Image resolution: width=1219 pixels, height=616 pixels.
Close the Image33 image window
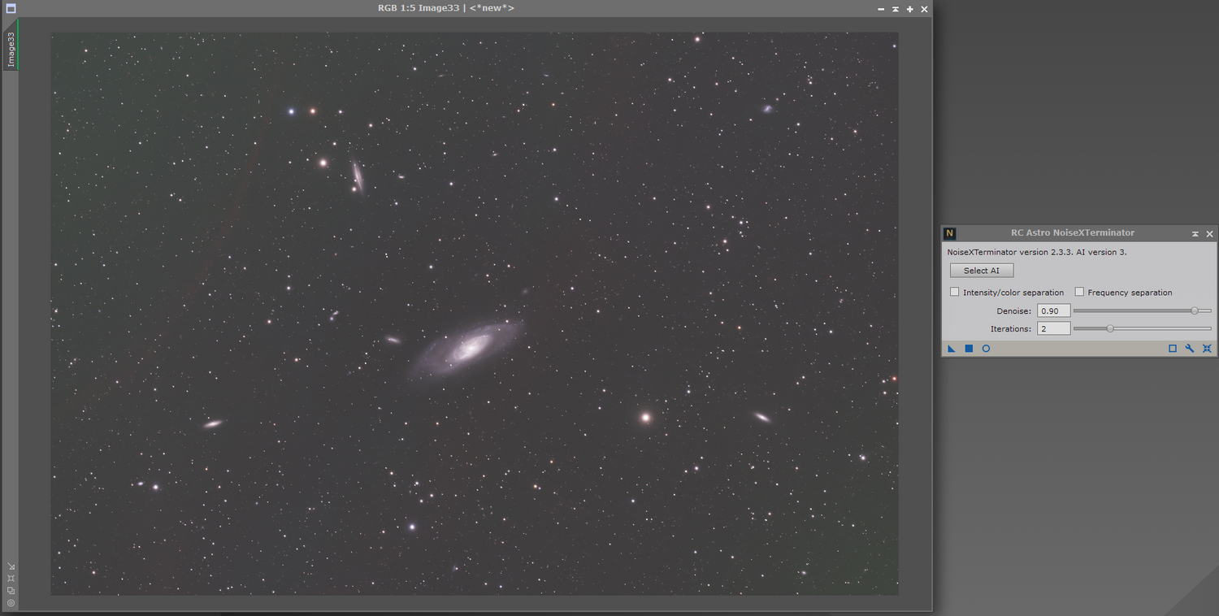click(x=924, y=9)
